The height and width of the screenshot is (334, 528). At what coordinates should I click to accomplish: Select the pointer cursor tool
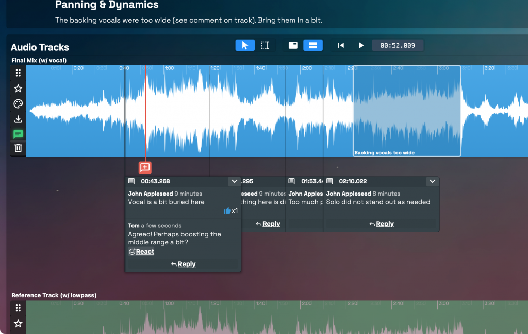[x=245, y=45]
